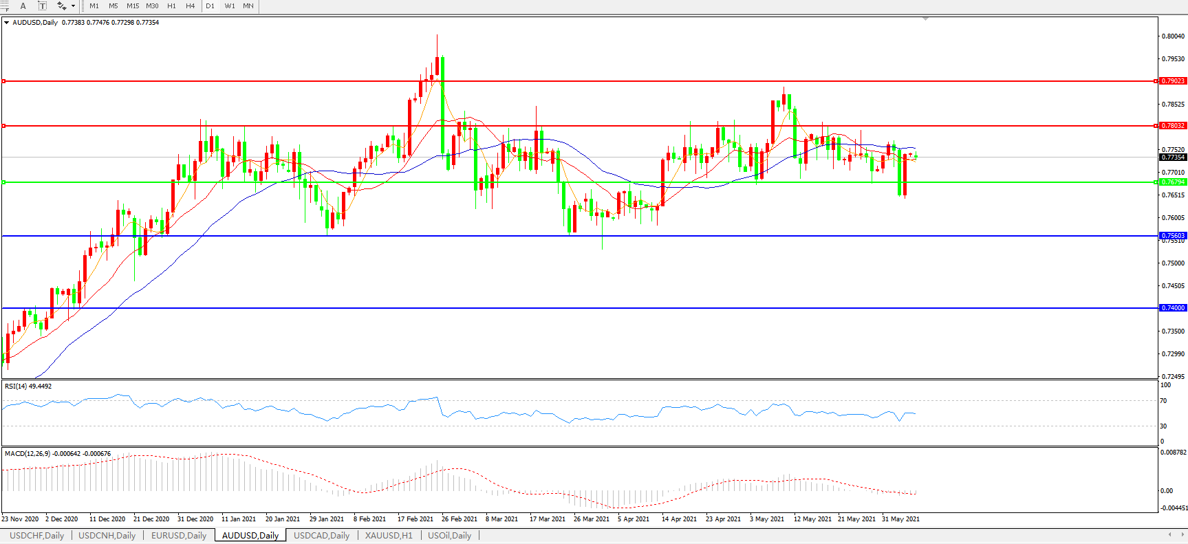Switch to M1 timeframe
Viewport: 1188px width, 544px height.
pyautogui.click(x=94, y=6)
